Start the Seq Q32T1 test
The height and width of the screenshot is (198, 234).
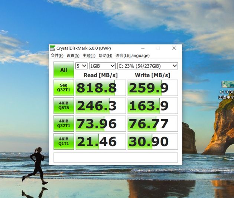pos(64,88)
